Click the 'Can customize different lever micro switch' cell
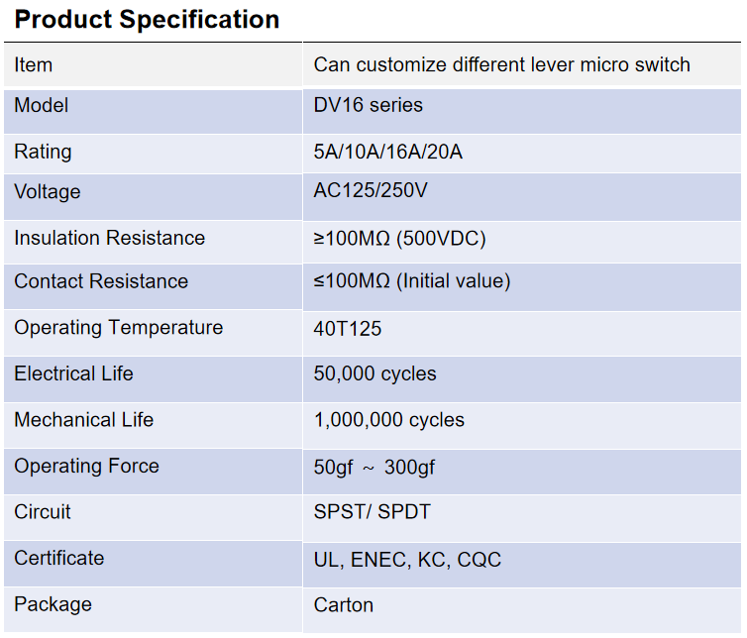 click(x=501, y=65)
